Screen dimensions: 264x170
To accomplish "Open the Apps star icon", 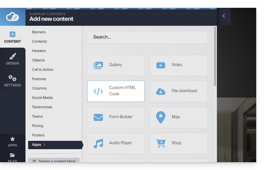I will [12, 139].
